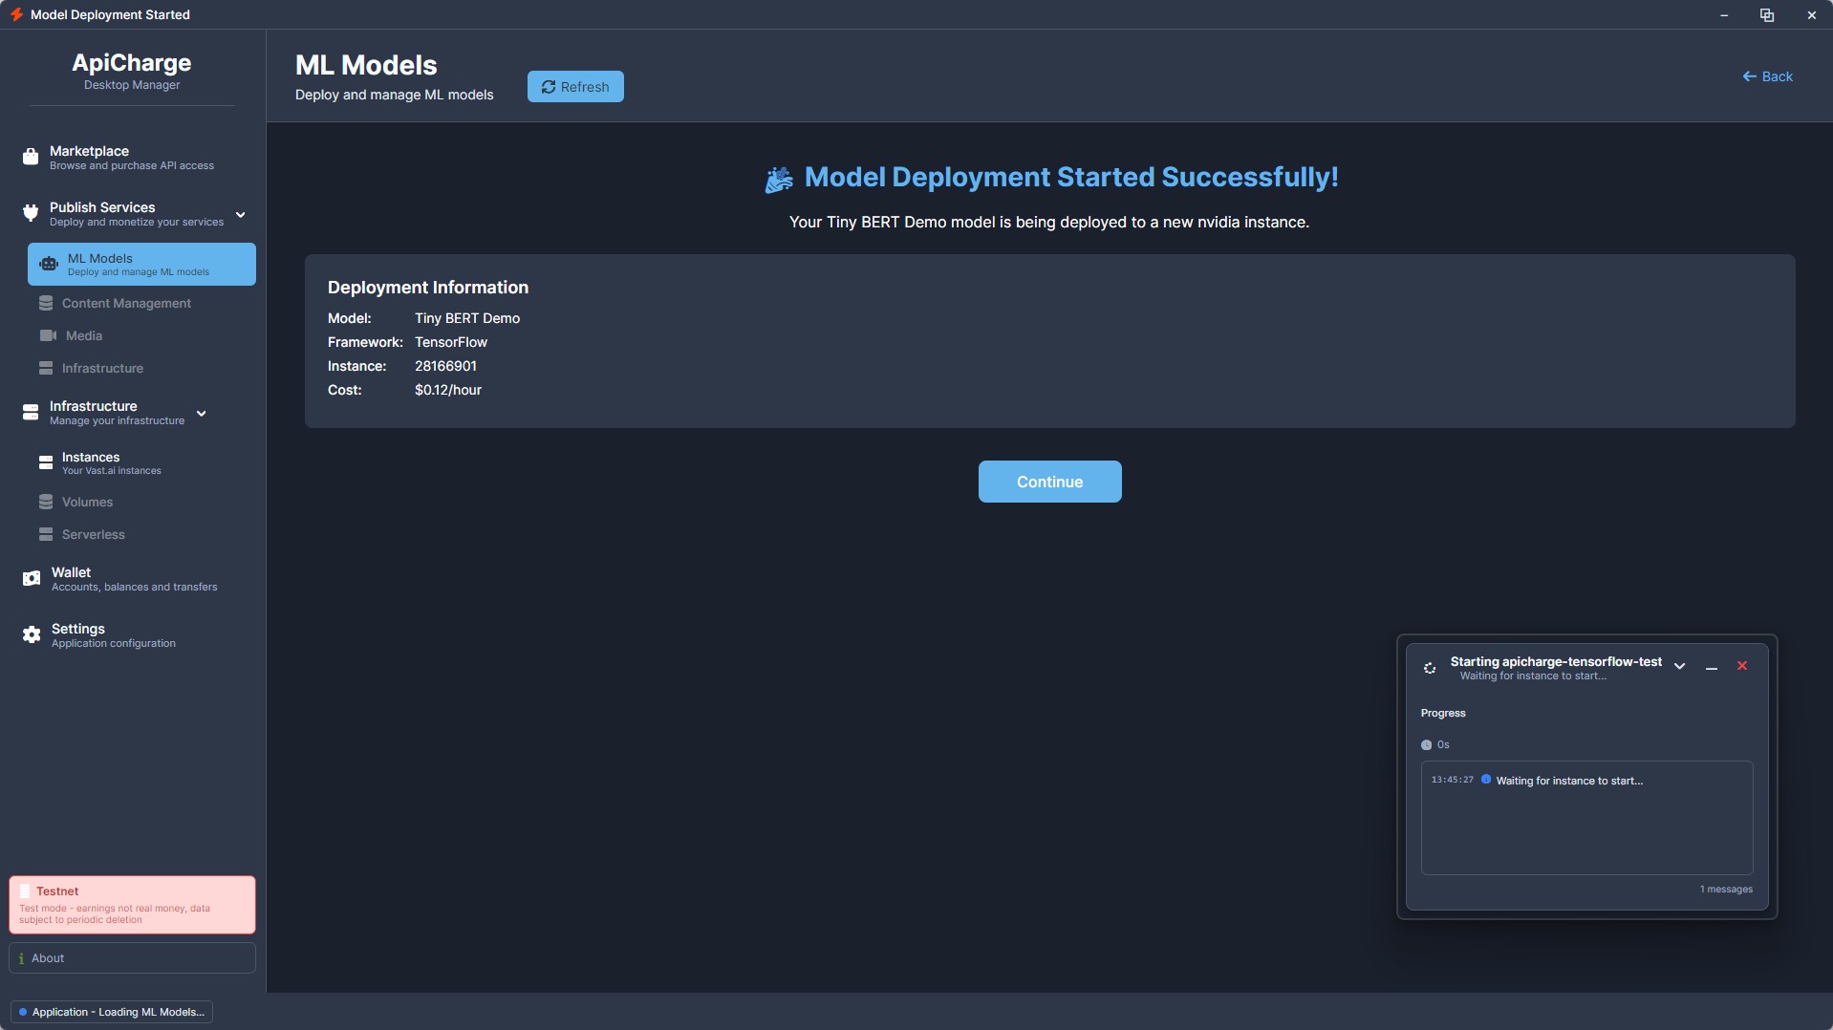
Task: Select the Instances icon under Infrastructure
Action: (46, 463)
